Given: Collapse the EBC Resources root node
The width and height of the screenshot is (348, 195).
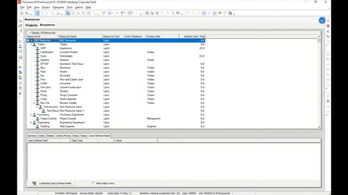Looking at the screenshot, I should (28, 41).
